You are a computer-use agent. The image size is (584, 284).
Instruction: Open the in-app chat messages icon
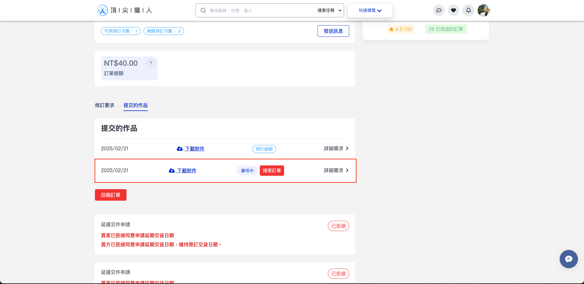(x=439, y=10)
